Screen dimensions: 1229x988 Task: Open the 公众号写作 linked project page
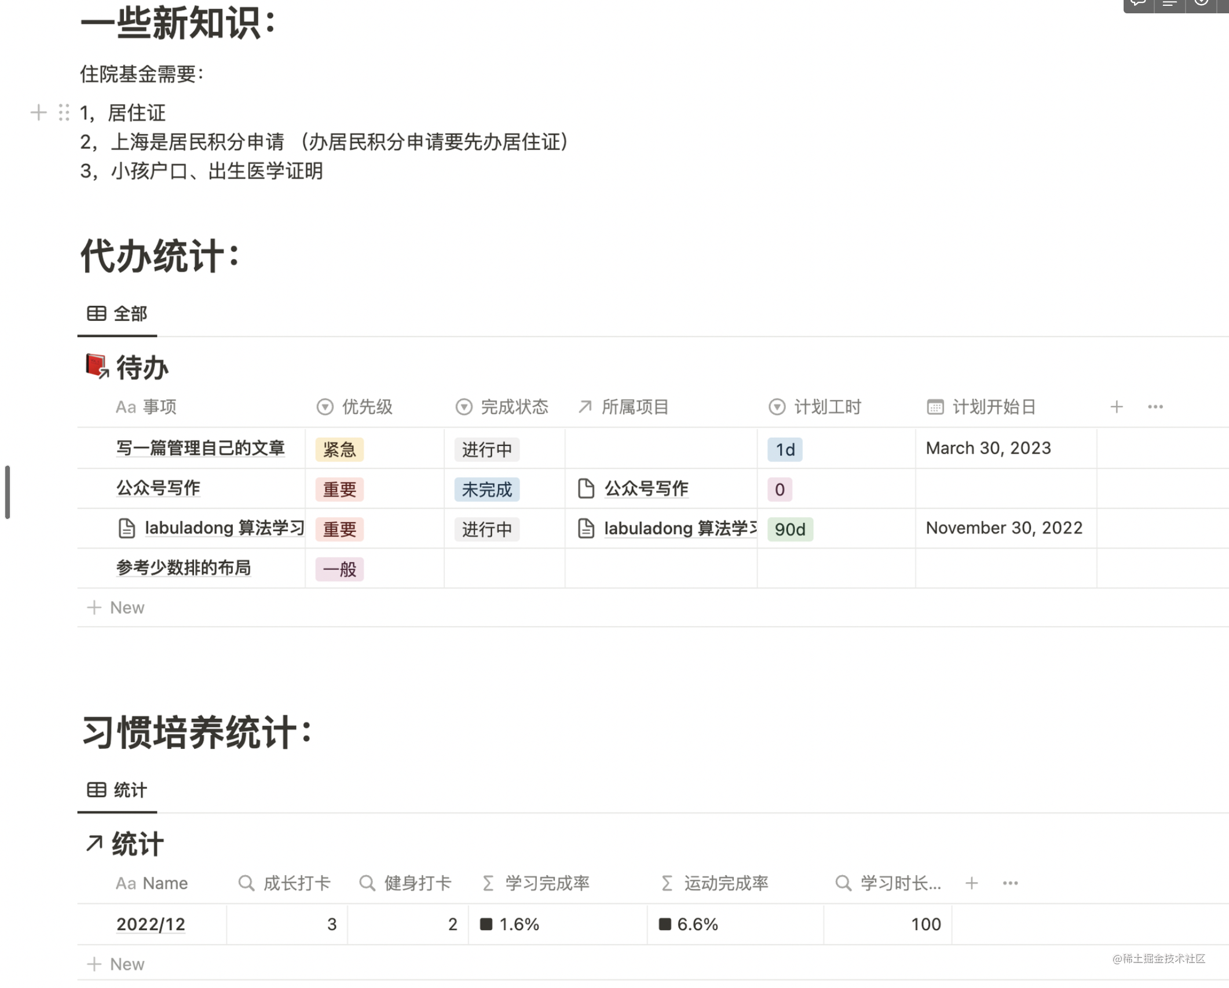click(646, 489)
